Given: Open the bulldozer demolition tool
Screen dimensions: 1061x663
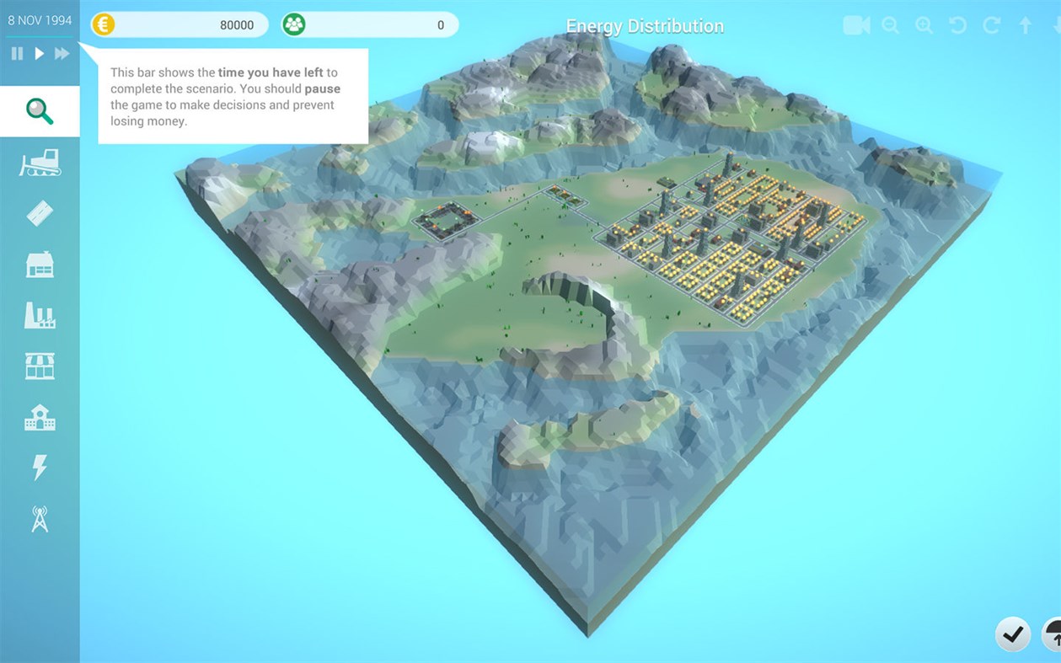Looking at the screenshot, I should [40, 163].
